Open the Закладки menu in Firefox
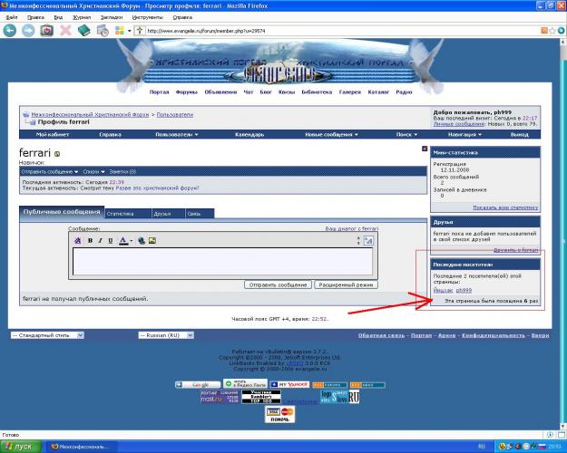Screen dimensions: 567x453 coord(112,16)
